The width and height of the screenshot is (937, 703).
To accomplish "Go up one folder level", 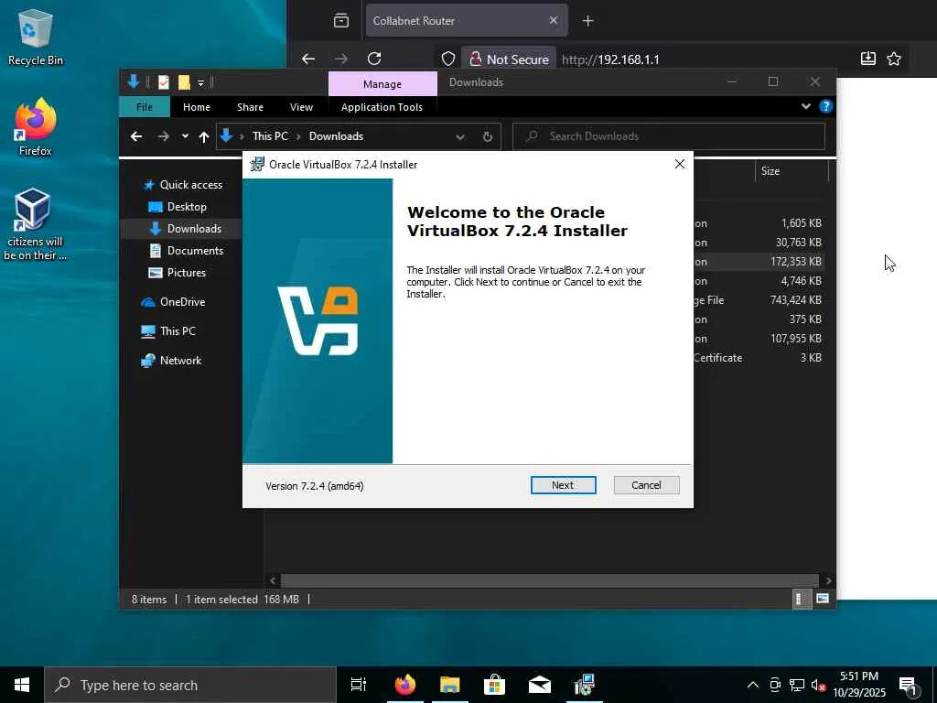I will 204,137.
